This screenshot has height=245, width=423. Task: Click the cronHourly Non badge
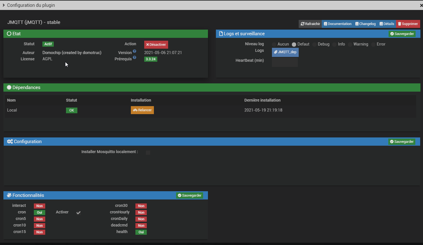point(141,213)
